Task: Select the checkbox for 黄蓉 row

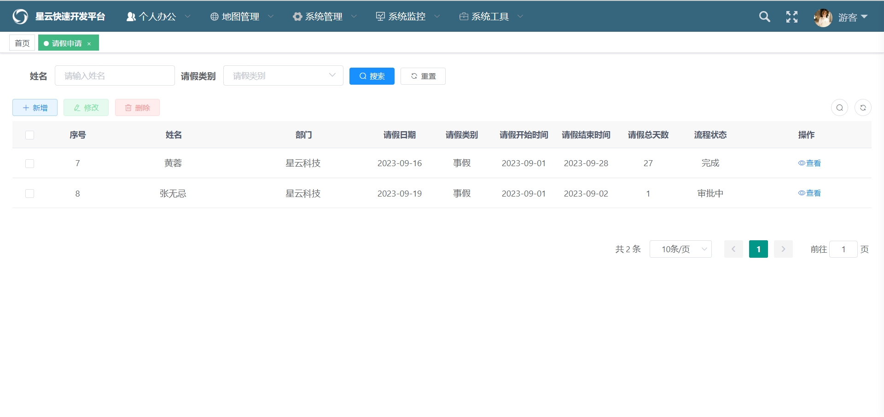Action: pos(30,163)
